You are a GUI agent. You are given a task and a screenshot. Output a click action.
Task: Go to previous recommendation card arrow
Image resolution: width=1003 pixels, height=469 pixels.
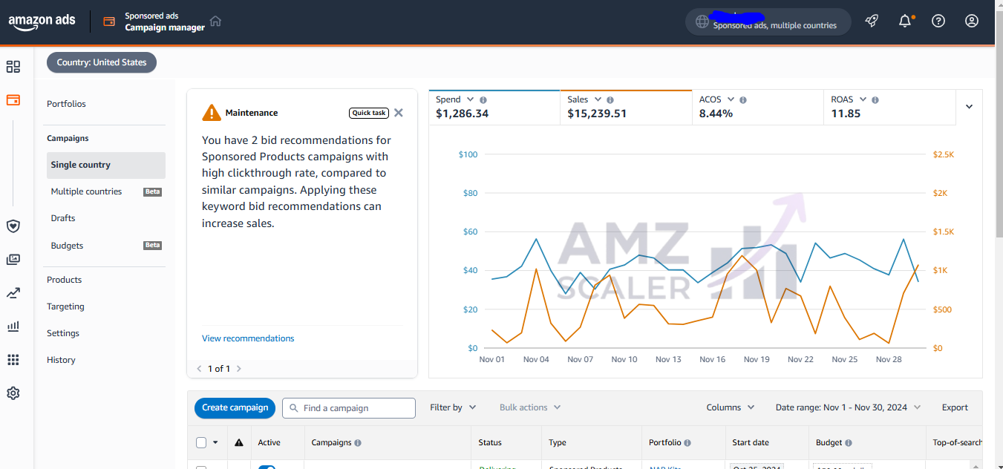[x=199, y=368]
